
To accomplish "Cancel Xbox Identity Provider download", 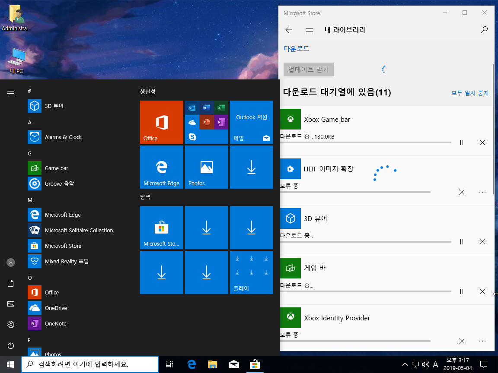I will [462, 341].
